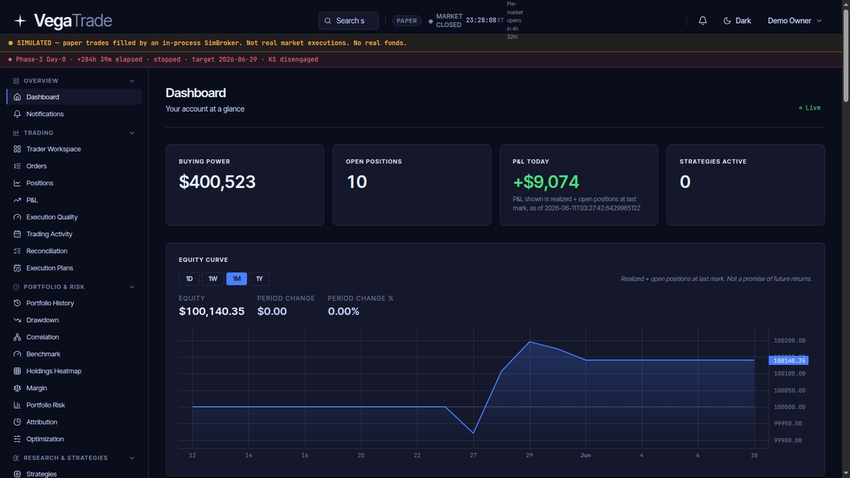Click the Strategies icon in sidebar
The image size is (850, 478).
pyautogui.click(x=17, y=474)
